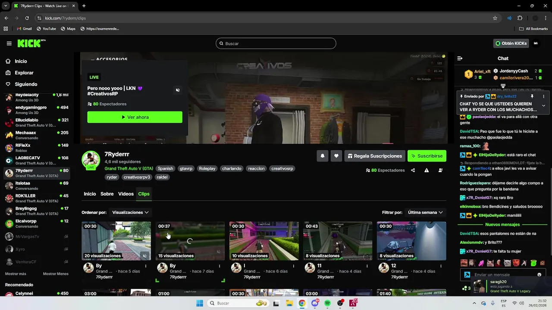Open the Grand Theft Auto V (GTA) category link

click(x=129, y=168)
